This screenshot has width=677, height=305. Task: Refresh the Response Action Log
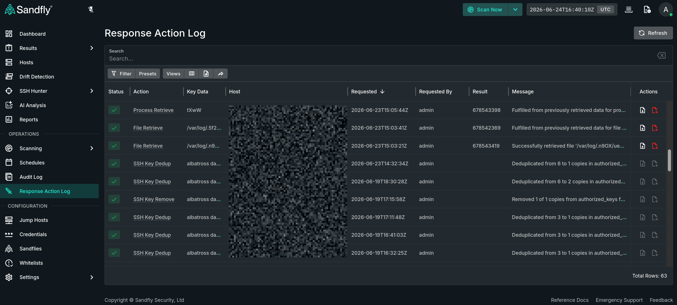tap(653, 33)
